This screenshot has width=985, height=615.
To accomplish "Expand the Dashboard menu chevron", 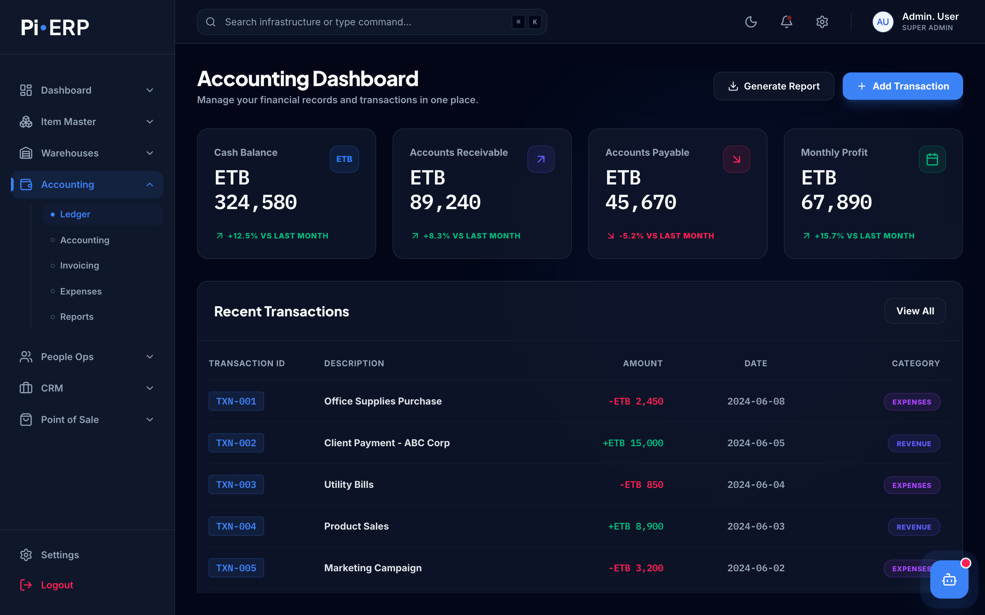I will (150, 90).
